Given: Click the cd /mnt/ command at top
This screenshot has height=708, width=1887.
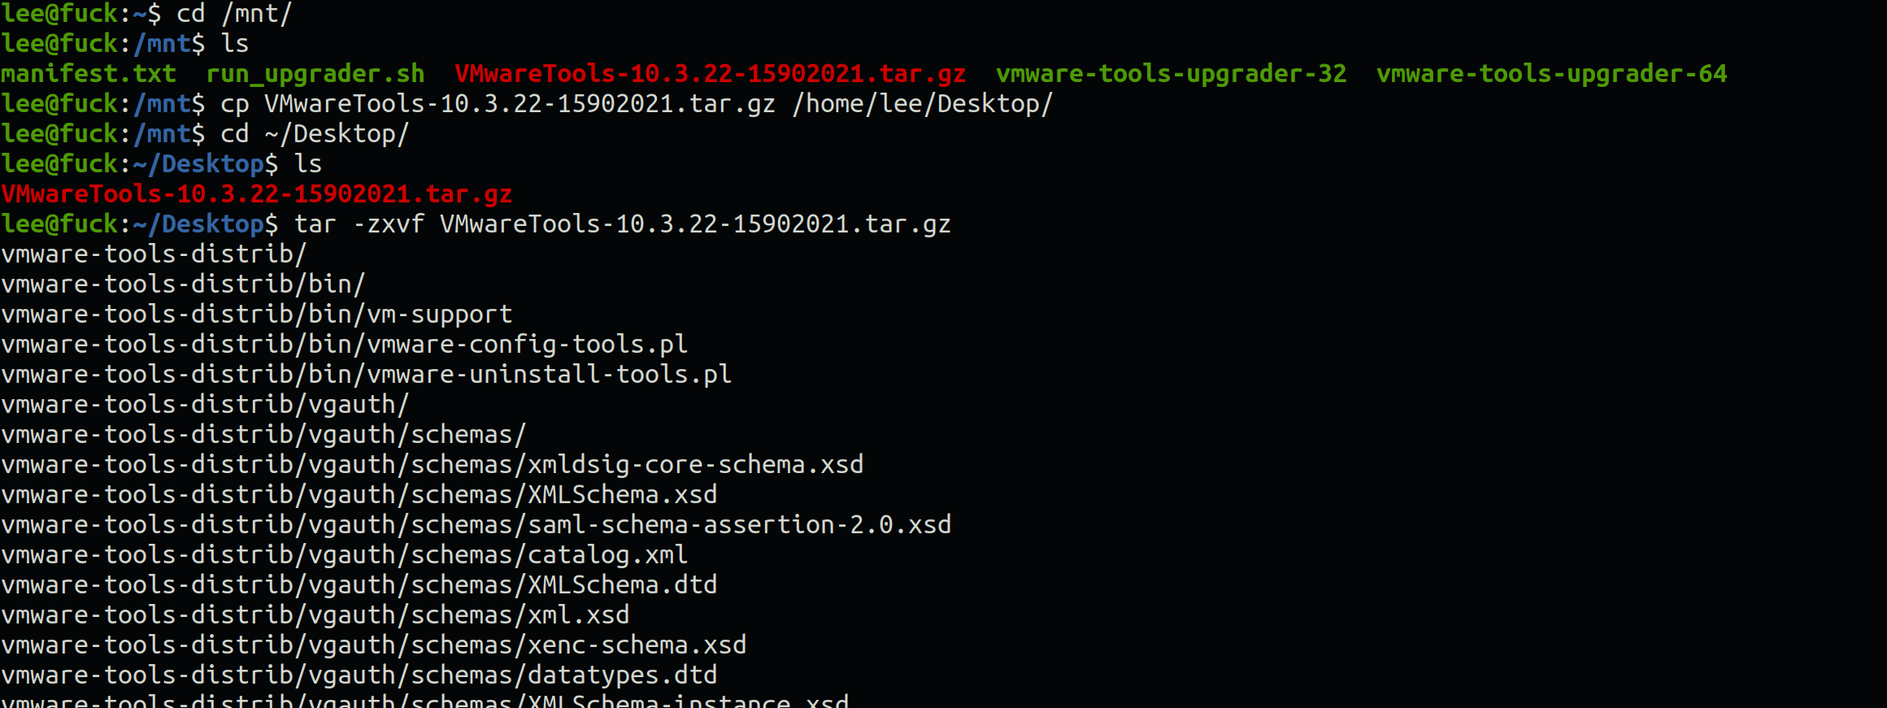Looking at the screenshot, I should tap(234, 14).
